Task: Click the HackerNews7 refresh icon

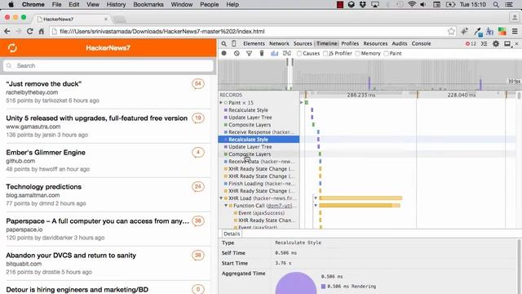Action: (12, 48)
